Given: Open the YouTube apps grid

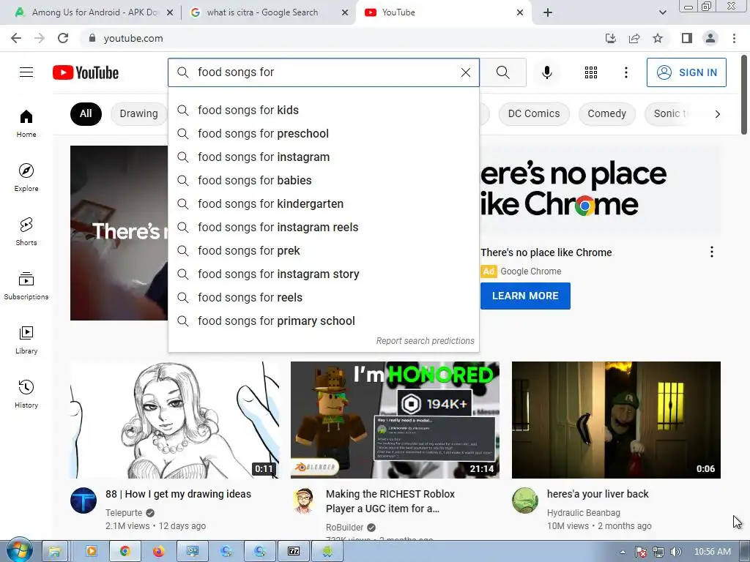Looking at the screenshot, I should [x=591, y=72].
